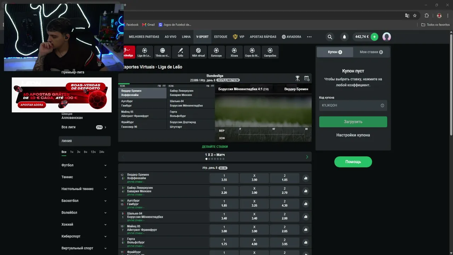Expand the Хоккей sport category
Image resolution: width=453 pixels, height=255 pixels.
click(84, 225)
